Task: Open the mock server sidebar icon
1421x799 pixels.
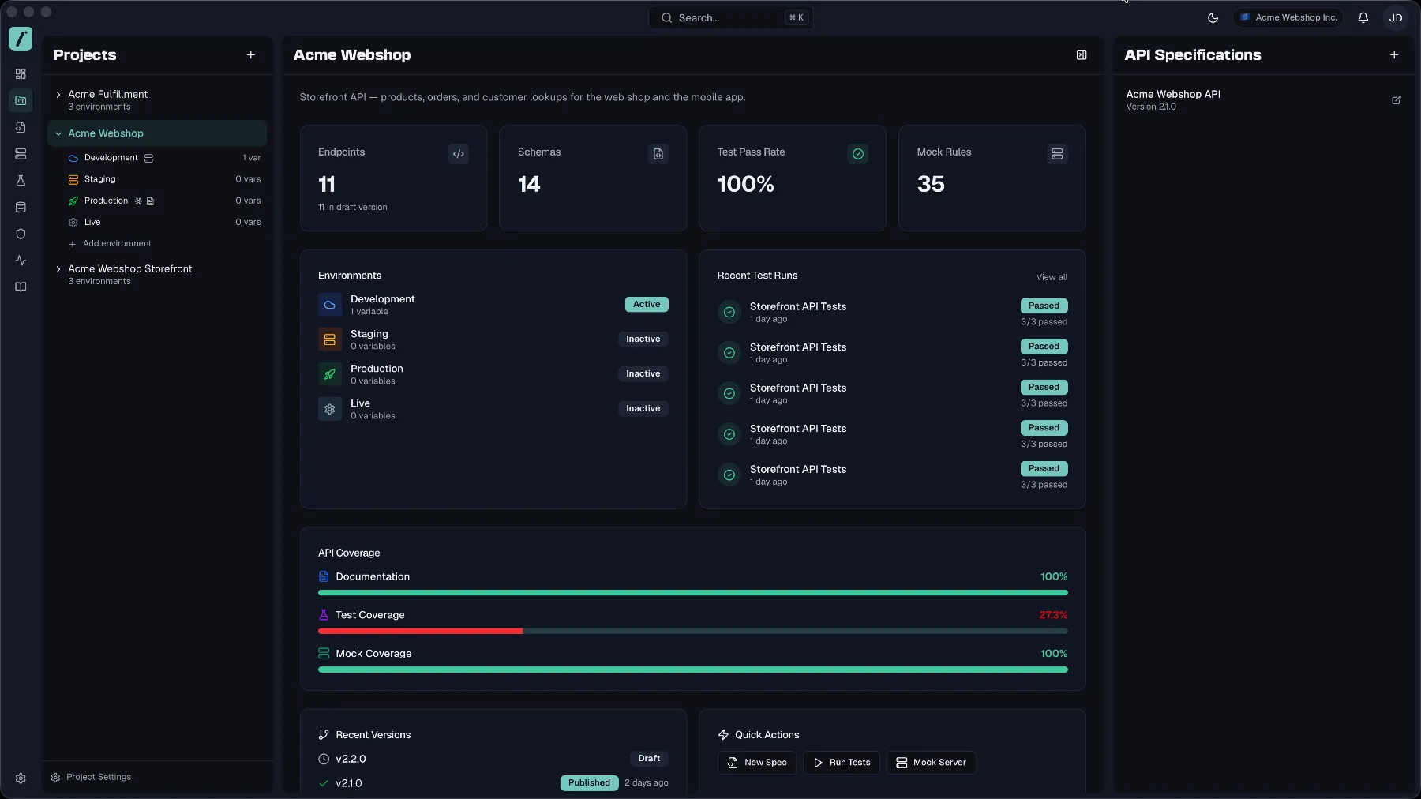Action: (21, 154)
